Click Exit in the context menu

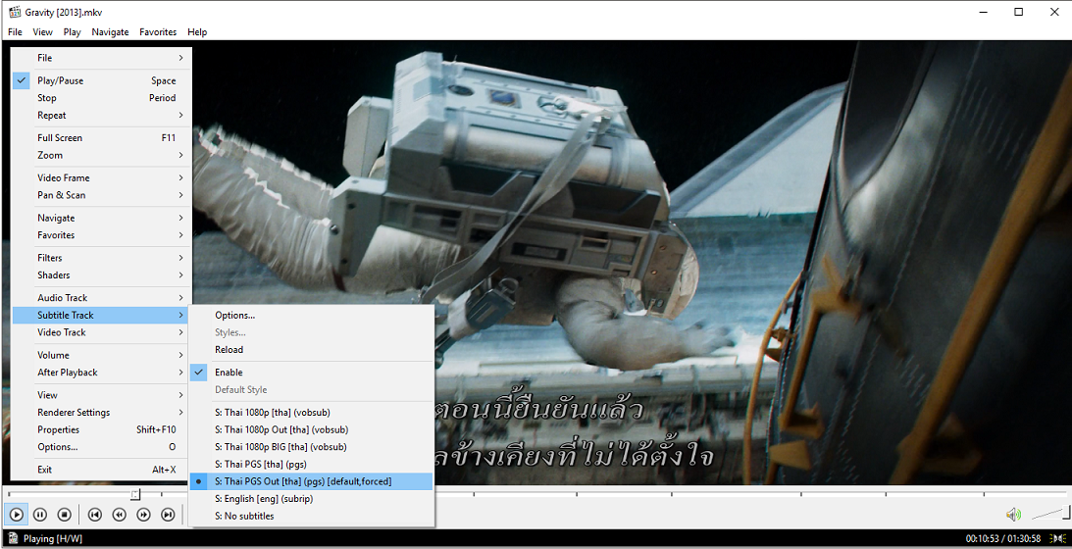point(101,469)
